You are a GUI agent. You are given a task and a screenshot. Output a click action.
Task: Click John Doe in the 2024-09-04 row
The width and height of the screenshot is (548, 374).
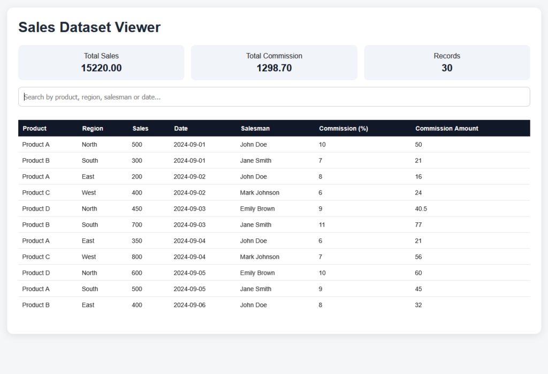click(253, 241)
